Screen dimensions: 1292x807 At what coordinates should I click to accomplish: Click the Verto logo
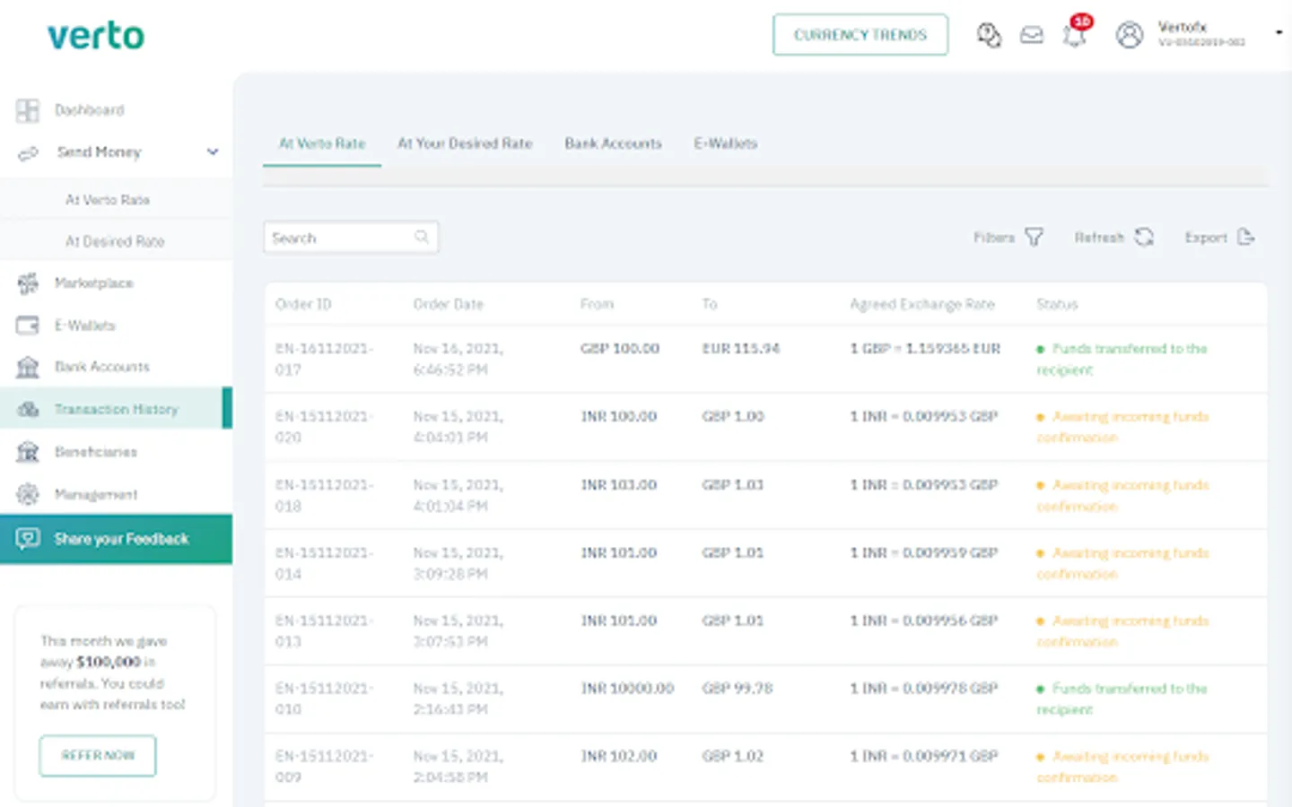coord(96,36)
